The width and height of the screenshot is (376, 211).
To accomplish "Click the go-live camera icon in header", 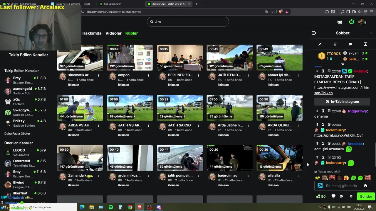I will (x=340, y=22).
